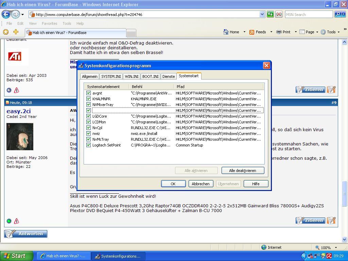Screen dimensions: 348x261
Task: Open the Windows Start menu
Action: (x=16, y=256)
